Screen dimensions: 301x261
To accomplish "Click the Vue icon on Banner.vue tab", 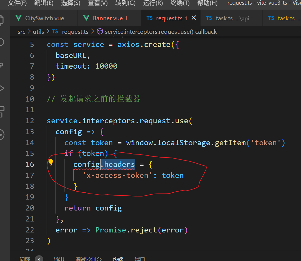I will tap(86, 18).
